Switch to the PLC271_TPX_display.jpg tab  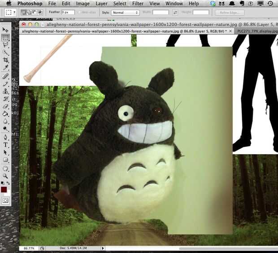[x=257, y=31]
